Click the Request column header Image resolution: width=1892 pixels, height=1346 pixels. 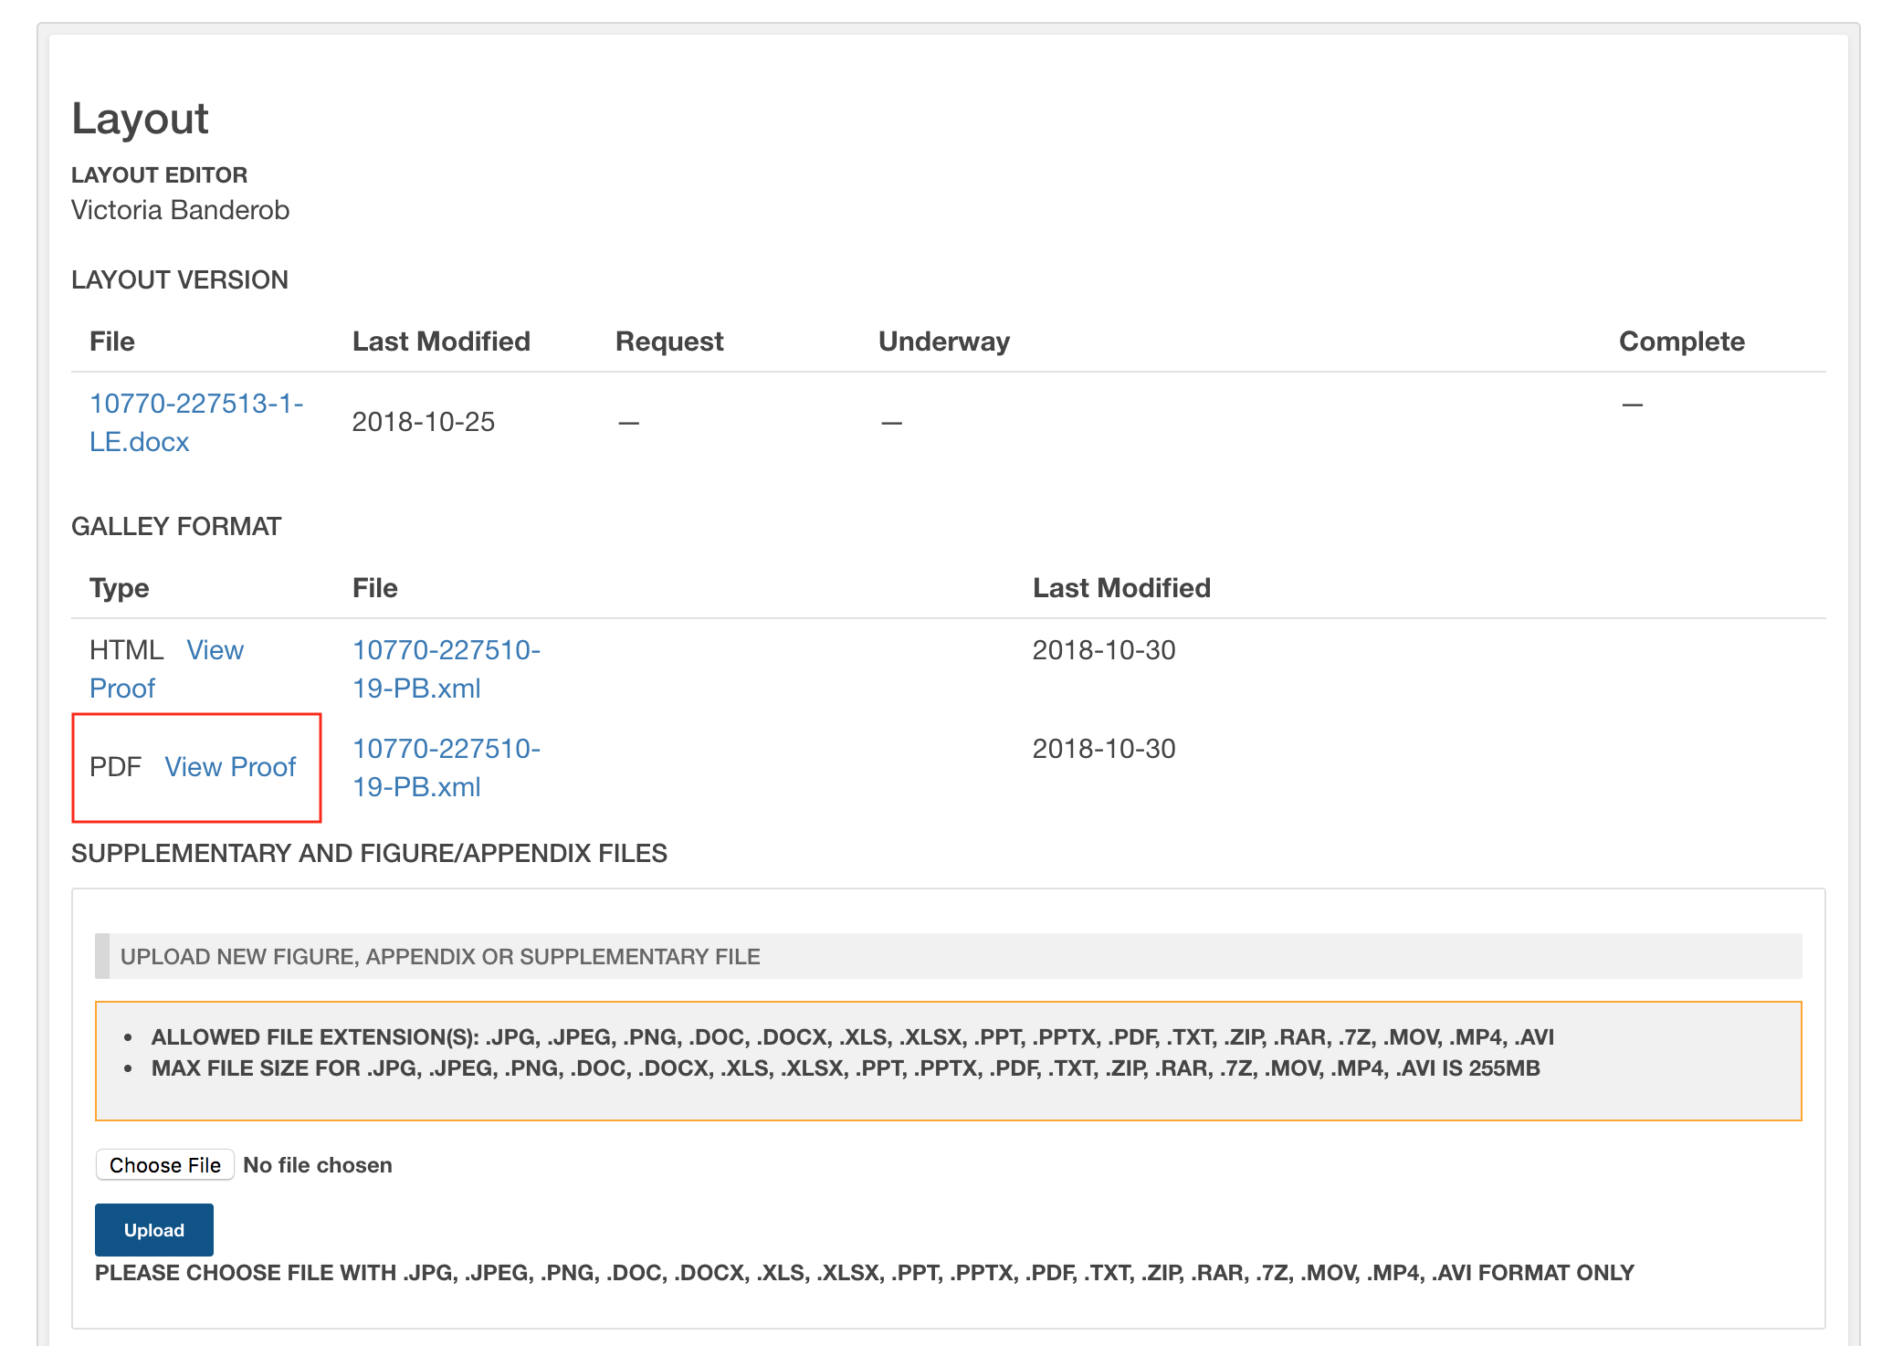[668, 342]
